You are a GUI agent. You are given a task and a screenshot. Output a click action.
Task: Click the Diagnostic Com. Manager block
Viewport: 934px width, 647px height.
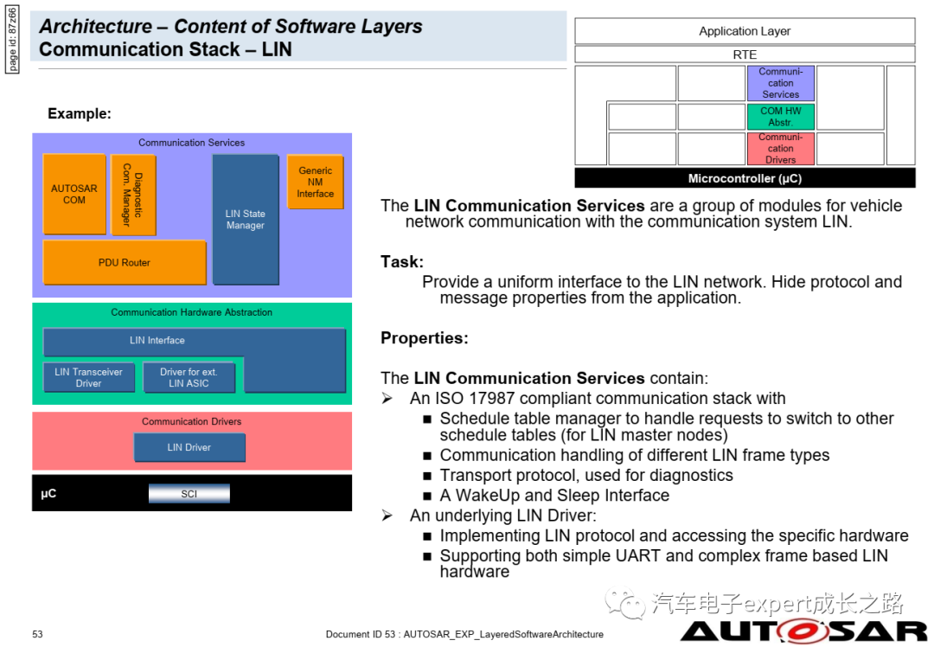point(133,195)
